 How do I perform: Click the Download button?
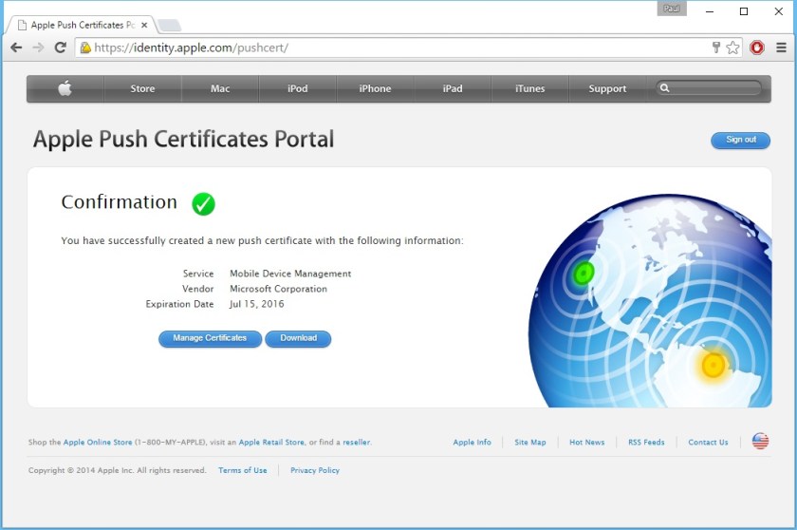pos(298,338)
